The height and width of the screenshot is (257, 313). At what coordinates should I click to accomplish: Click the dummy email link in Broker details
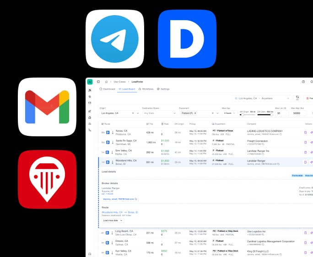click(x=119, y=199)
